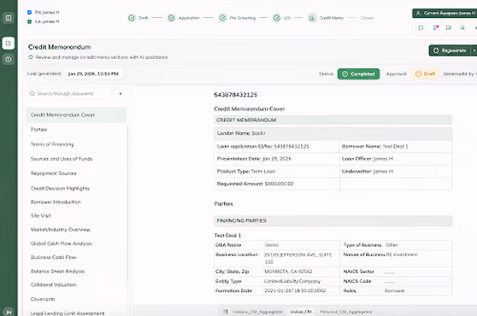Screen dimensions: 477x316
Task: Toggle the sidebar panel icon
Action: click(9, 18)
